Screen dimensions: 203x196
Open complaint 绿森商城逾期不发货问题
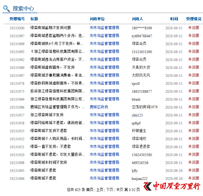51,28
